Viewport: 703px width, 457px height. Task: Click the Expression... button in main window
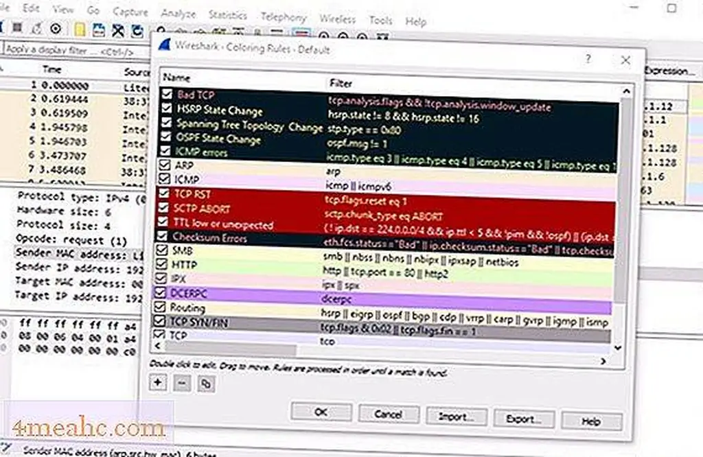[x=670, y=71]
